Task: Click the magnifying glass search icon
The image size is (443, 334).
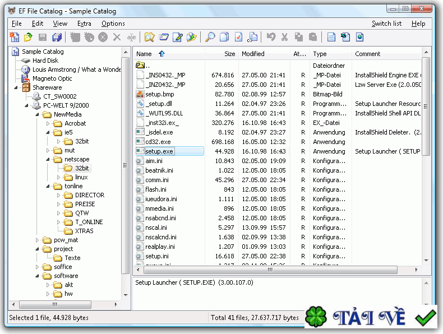Action: (210, 38)
